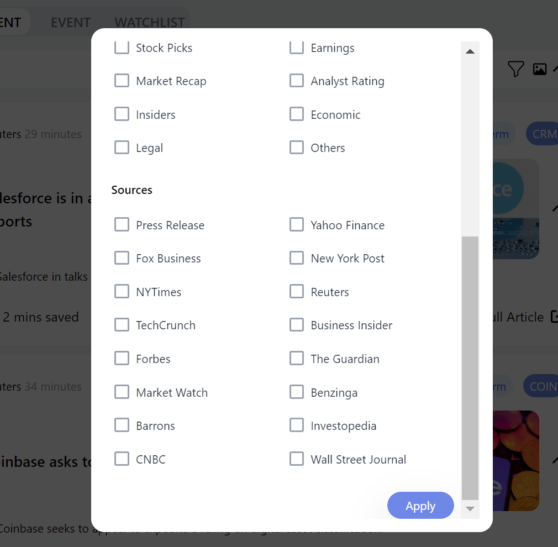Viewport: 558px width, 547px height.
Task: Switch to the EVENT tab
Action: pos(71,23)
